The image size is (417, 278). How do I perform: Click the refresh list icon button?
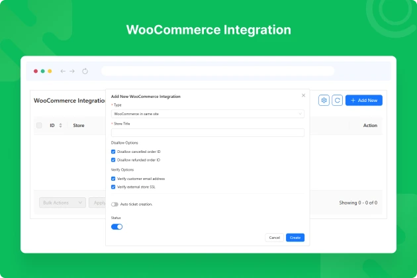(337, 101)
